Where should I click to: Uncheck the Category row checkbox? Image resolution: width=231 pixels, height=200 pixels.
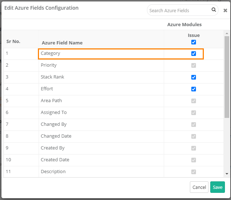(193, 53)
